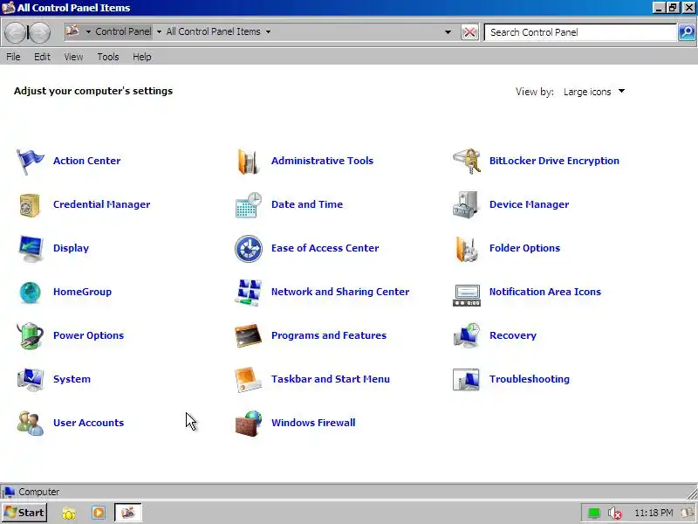Click the Network and Sharing Center link
The height and width of the screenshot is (524, 698).
[340, 292]
